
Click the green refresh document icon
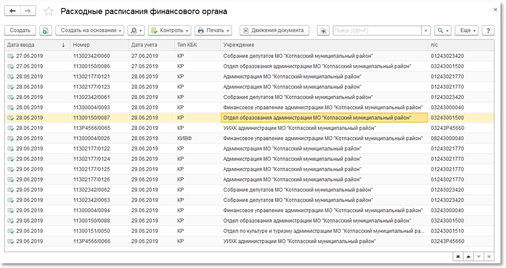coord(46,31)
